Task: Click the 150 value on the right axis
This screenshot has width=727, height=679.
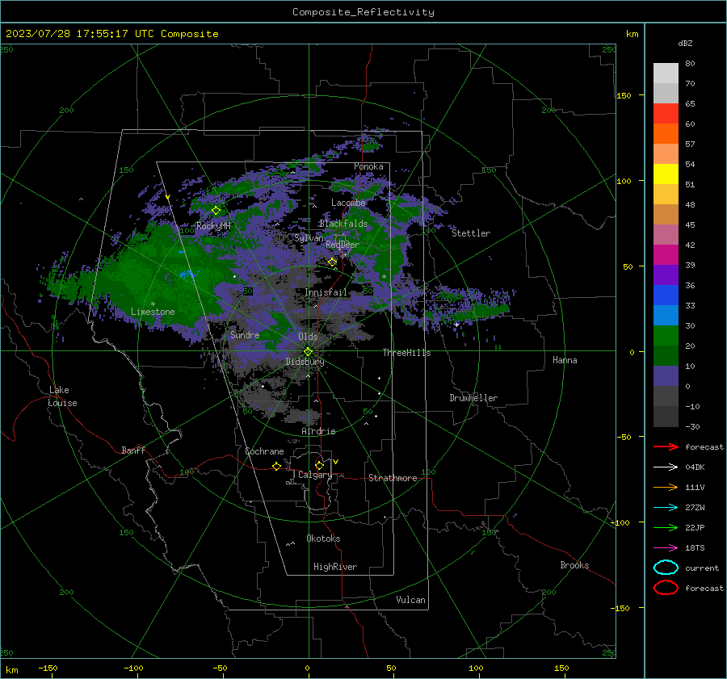Action: pyautogui.click(x=624, y=96)
